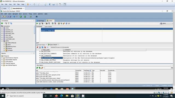Screen dimensions: 175x98
Task: Click the first green icon in SQL History toolbar
Action: click(37, 68)
